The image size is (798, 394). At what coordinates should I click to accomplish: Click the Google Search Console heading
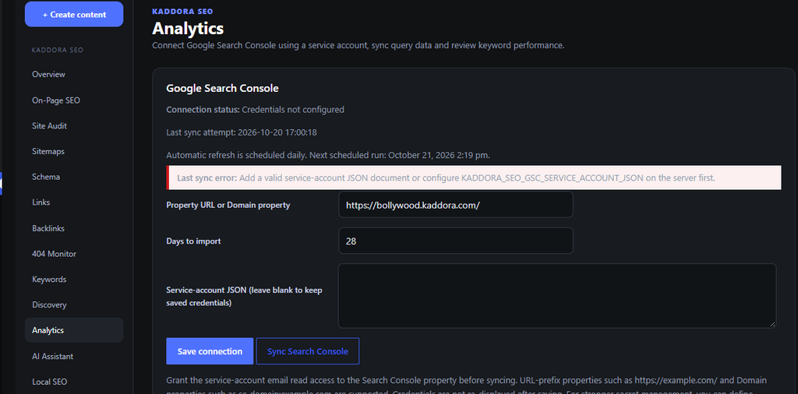(x=222, y=88)
